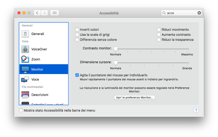This screenshot has height=137, width=218.
Task: Enable Usa la scala di grigi
Action: 77,35
